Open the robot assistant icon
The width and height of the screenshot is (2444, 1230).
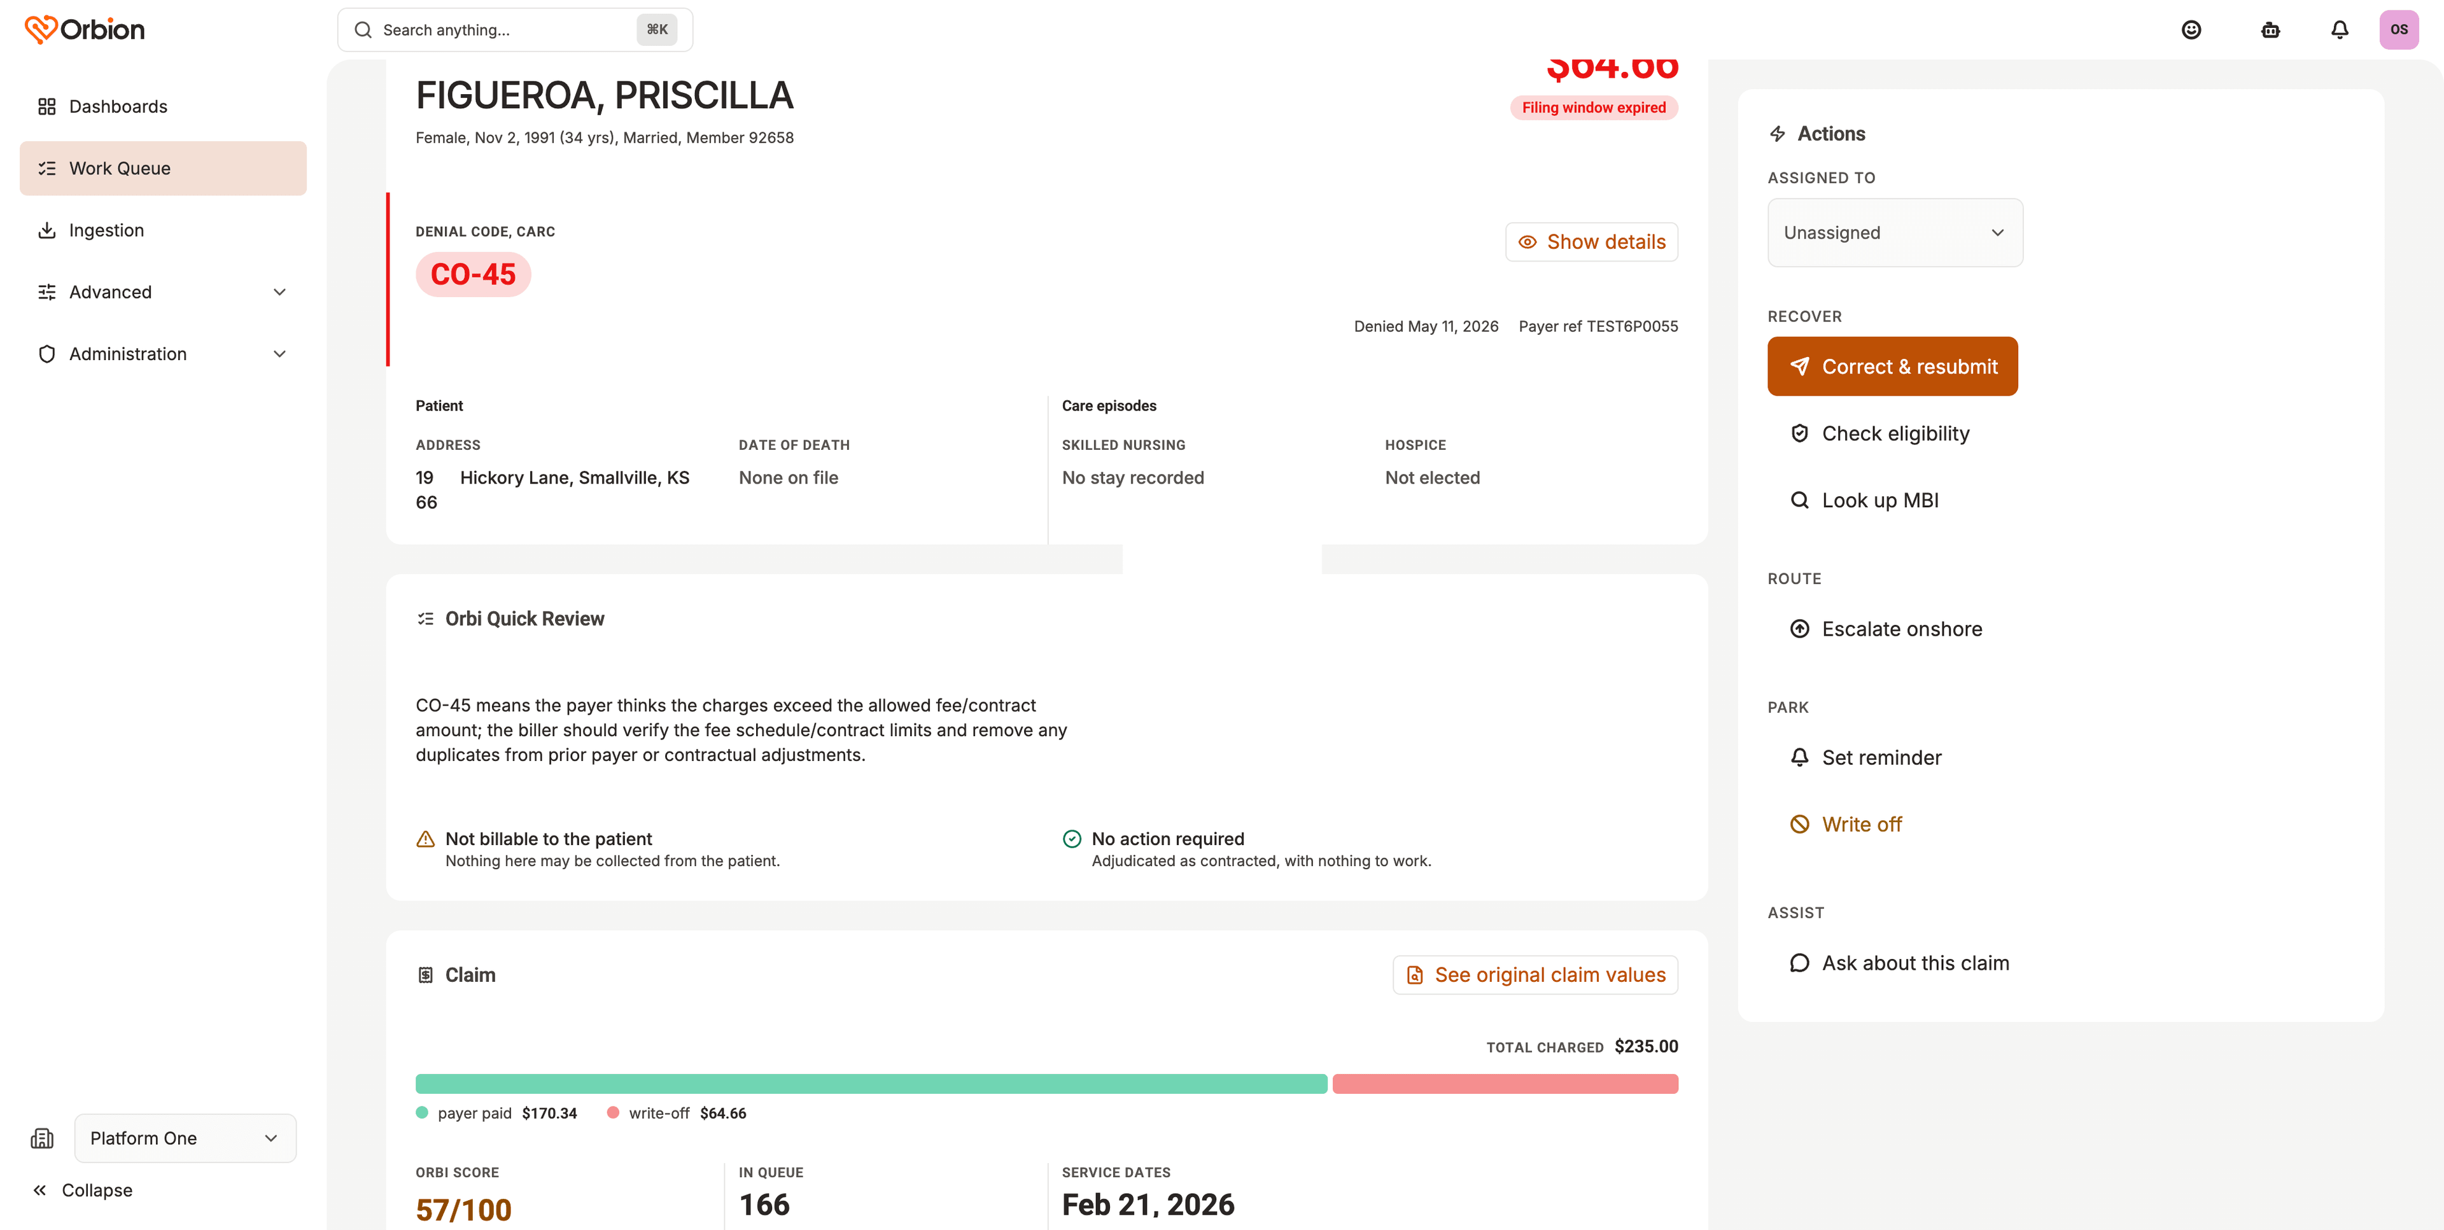coord(2270,29)
